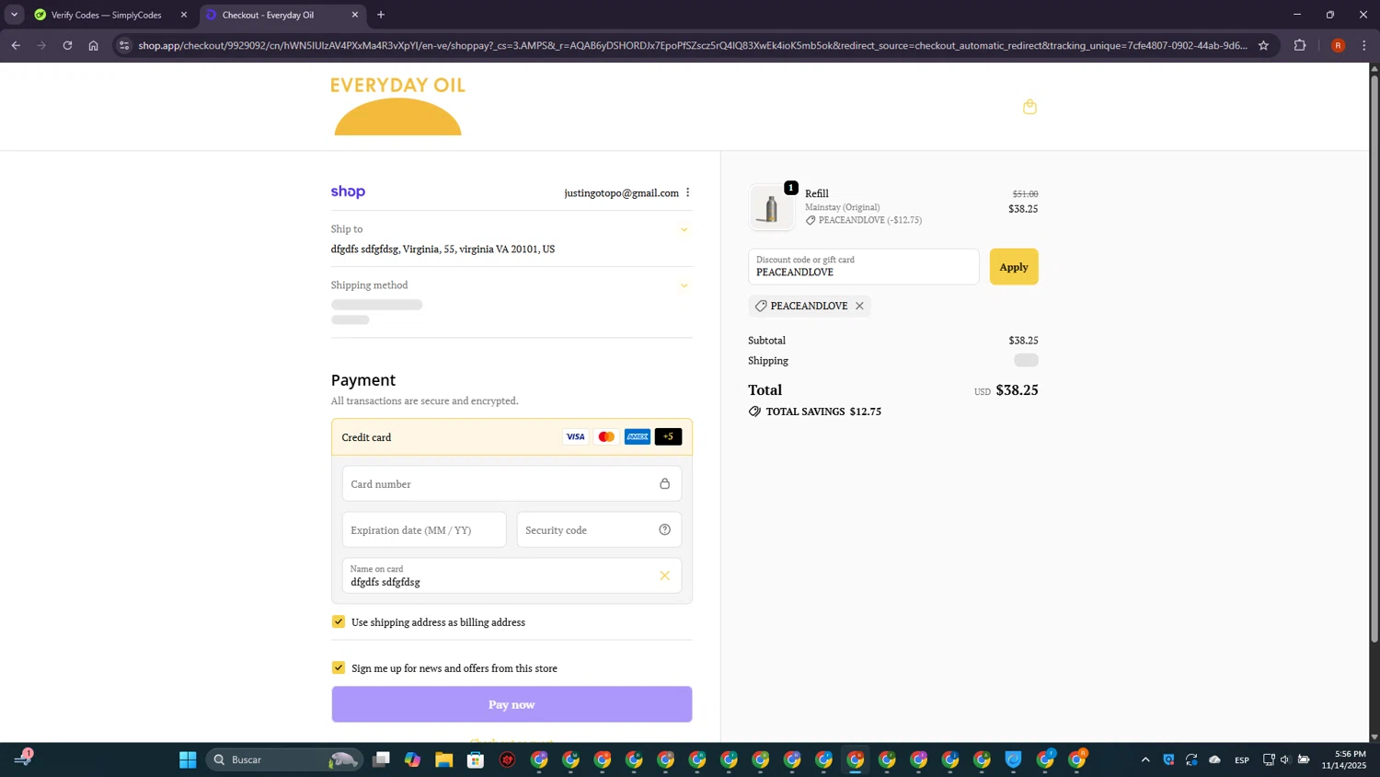The image size is (1380, 777).
Task: Bookmark this page with the star
Action: 1263,45
